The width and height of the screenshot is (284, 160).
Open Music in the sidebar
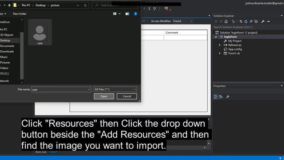point(4,57)
